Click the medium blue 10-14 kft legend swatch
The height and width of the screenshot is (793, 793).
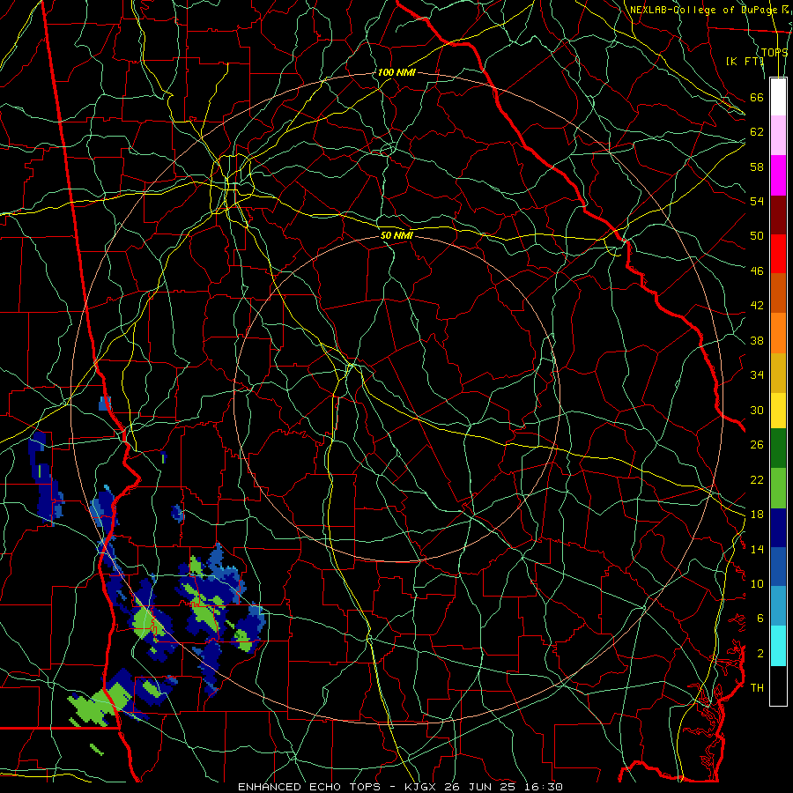point(778,567)
